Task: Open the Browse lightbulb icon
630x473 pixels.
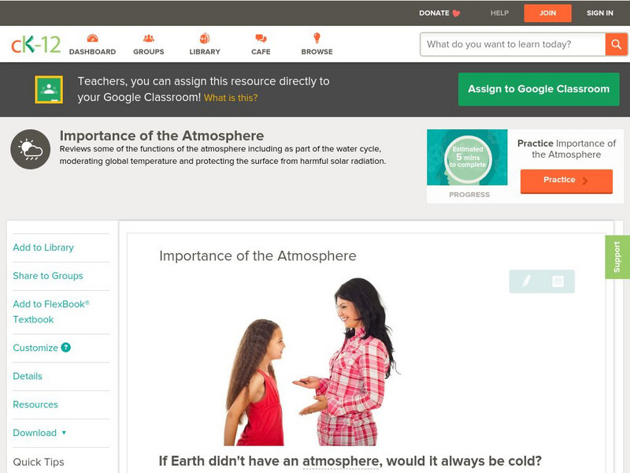Action: (317, 38)
